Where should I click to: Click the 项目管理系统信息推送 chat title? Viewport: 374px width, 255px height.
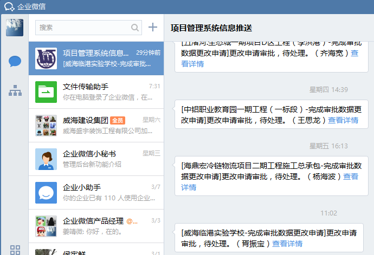coord(211,28)
